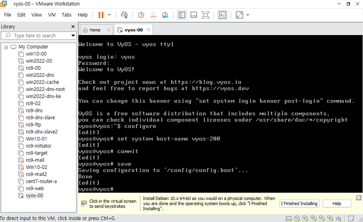The width and height of the screenshot is (363, 222).
Task: Select the ro9-00 virtual machine
Action: coord(33,68)
